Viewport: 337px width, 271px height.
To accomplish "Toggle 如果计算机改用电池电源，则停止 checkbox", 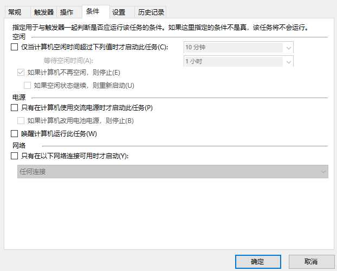I will coord(21,120).
